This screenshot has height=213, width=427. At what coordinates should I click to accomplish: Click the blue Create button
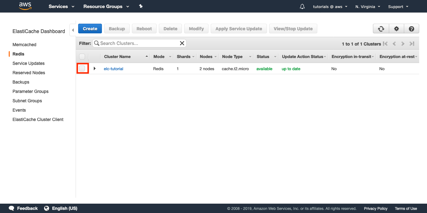click(x=90, y=29)
